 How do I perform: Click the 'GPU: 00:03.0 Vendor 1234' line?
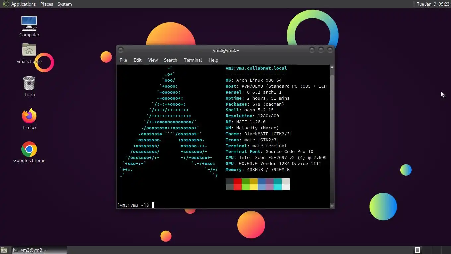pos(274,164)
